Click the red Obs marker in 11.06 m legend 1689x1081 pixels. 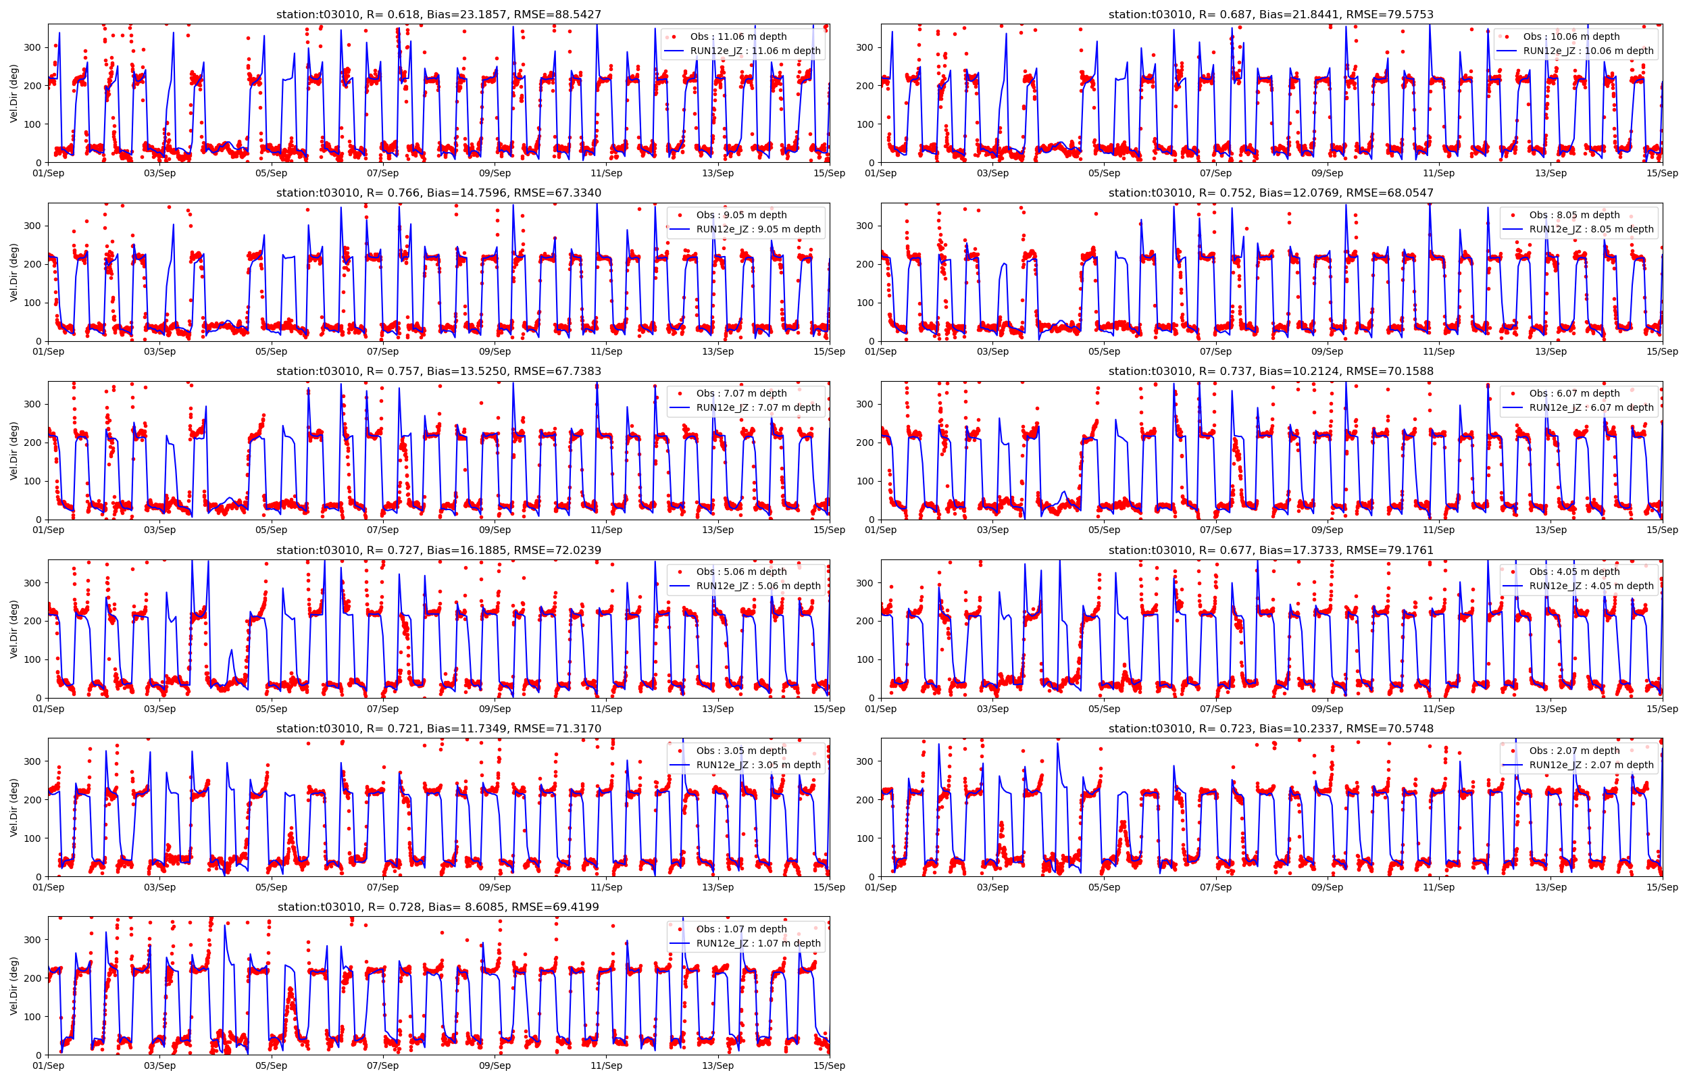(x=674, y=36)
